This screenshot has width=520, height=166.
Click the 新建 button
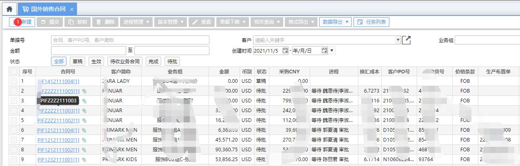(22, 22)
